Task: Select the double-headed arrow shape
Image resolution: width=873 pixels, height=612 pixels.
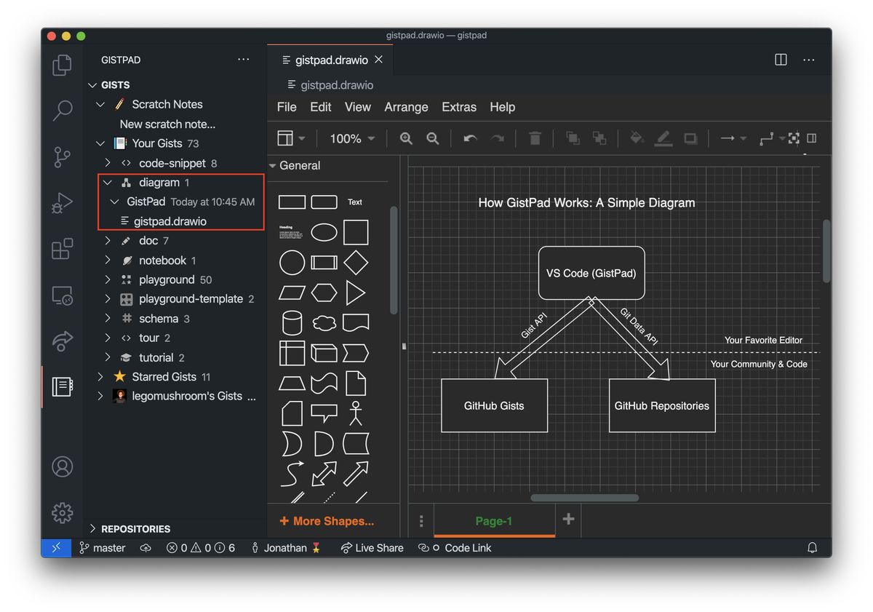Action: [x=324, y=474]
